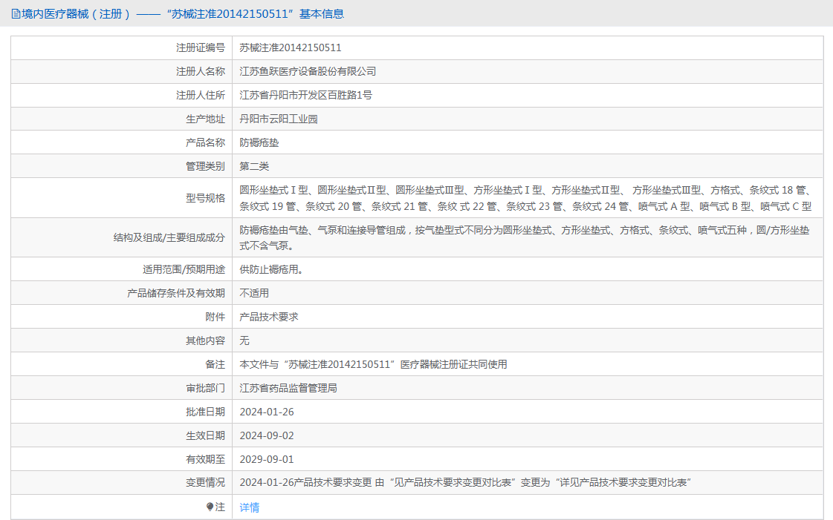
Task: Click the 备注 row label
Action: point(215,365)
